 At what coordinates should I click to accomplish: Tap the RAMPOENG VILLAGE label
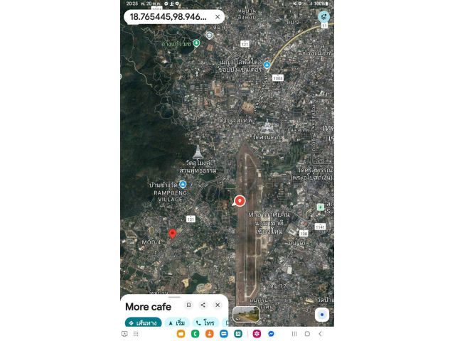click(x=171, y=196)
